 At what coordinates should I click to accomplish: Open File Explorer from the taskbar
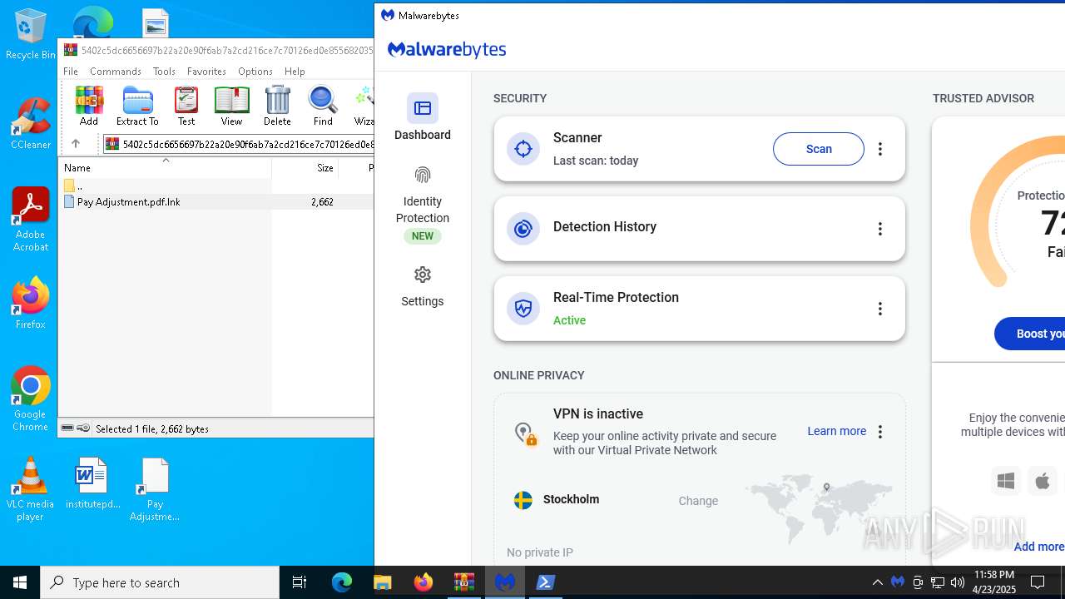tap(382, 582)
